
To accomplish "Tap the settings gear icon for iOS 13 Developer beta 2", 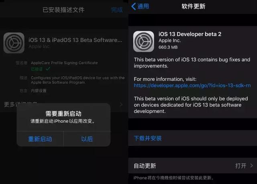I will click(144, 41).
